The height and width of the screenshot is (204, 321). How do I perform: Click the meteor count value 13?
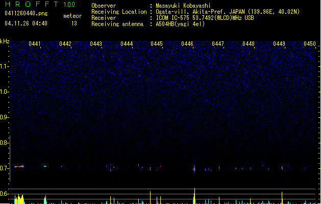(x=74, y=23)
